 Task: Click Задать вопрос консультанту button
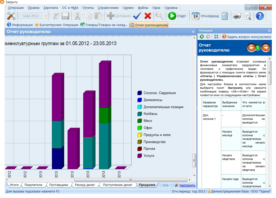click(x=247, y=37)
